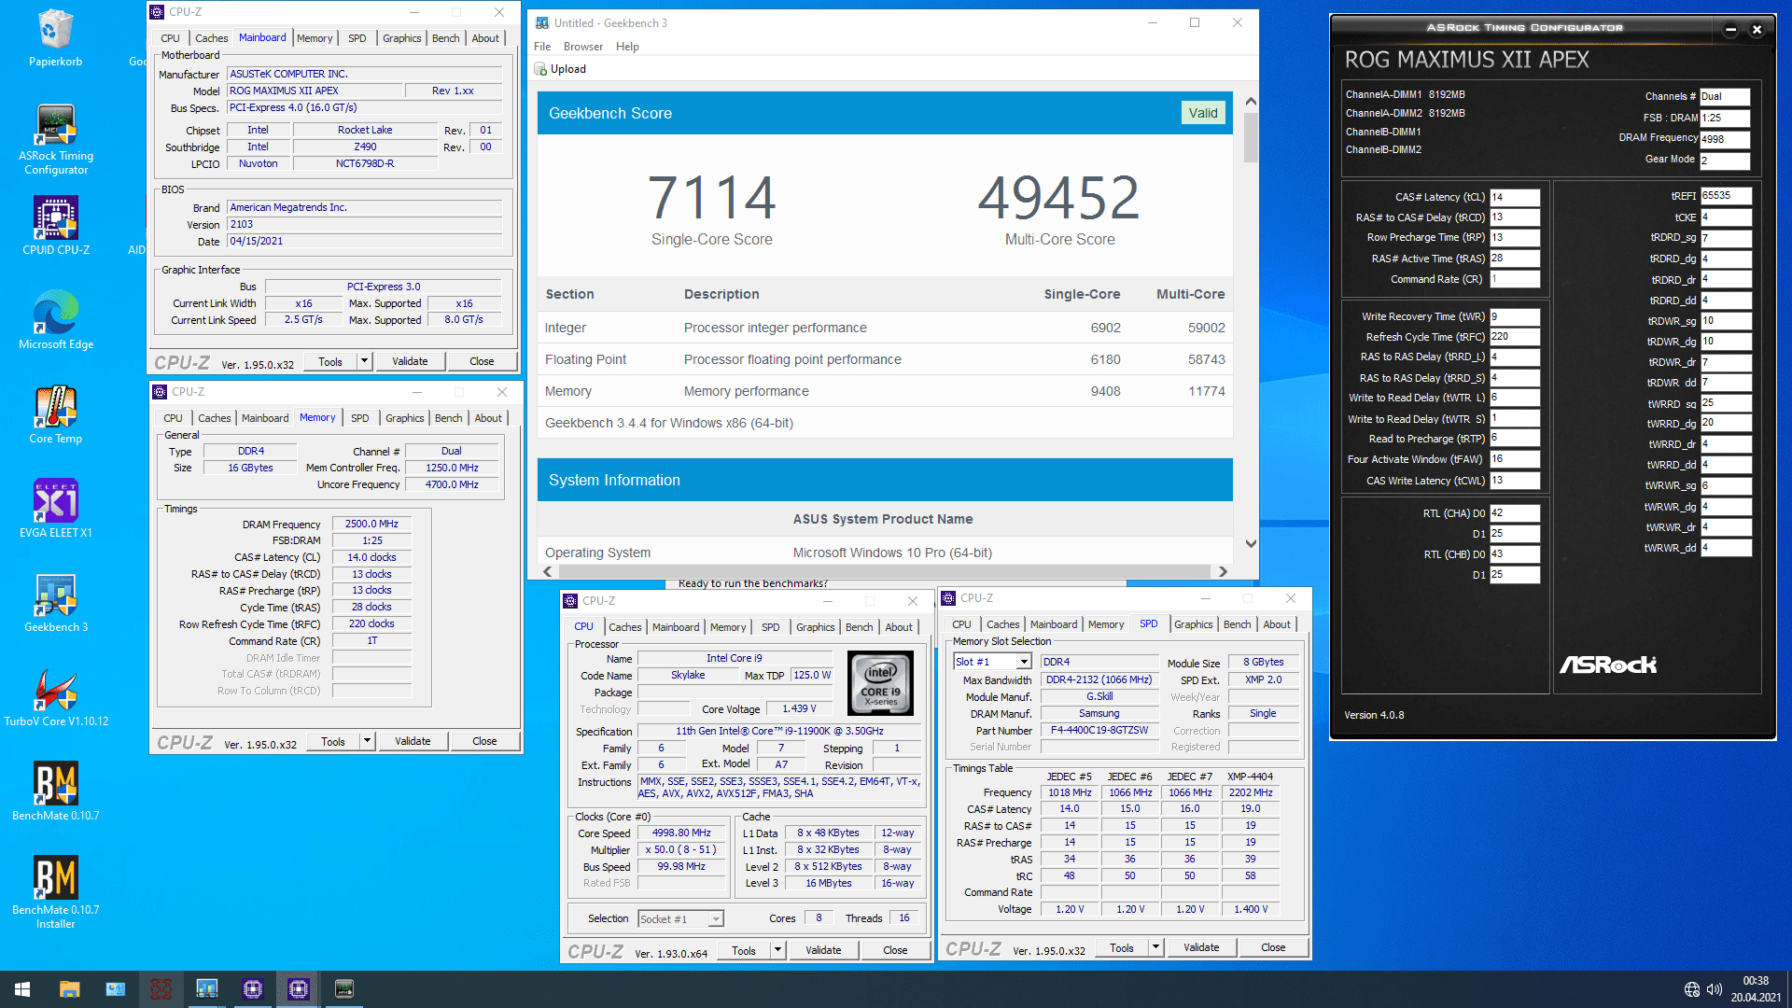This screenshot has width=1792, height=1008.
Task: Open the Papierkorb recycle bin icon
Action: click(56, 37)
